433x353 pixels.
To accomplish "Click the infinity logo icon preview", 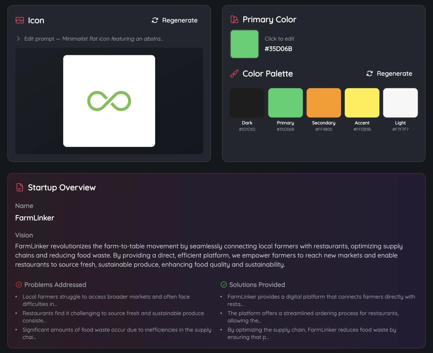I will coord(109,101).
